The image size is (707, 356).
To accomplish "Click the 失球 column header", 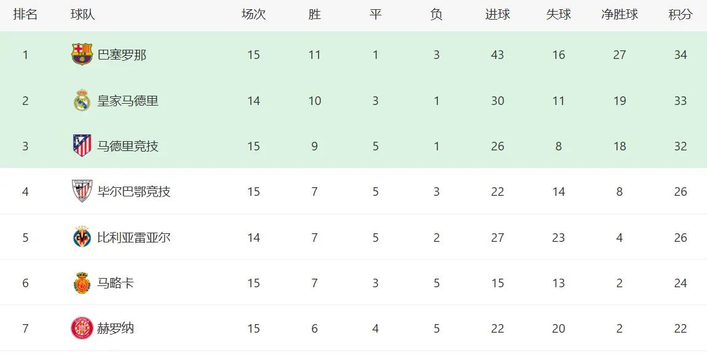I will coord(558,14).
